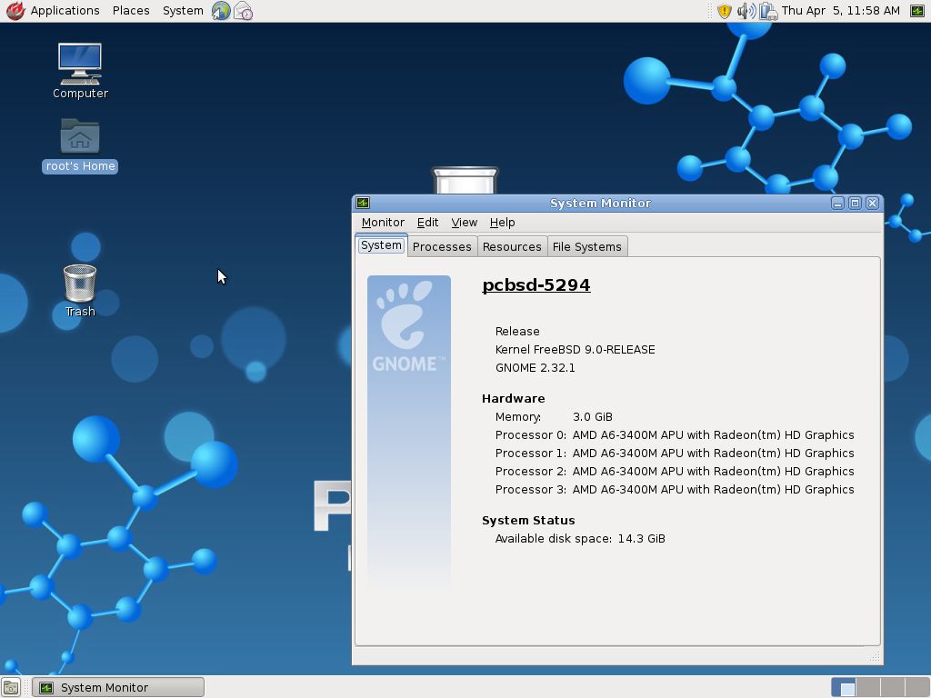The height and width of the screenshot is (698, 931).
Task: Switch to the Resources tab
Action: coord(512,247)
